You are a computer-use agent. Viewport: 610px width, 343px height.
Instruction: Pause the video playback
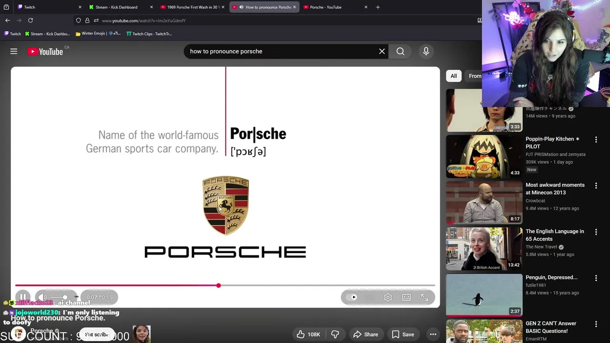pyautogui.click(x=22, y=297)
